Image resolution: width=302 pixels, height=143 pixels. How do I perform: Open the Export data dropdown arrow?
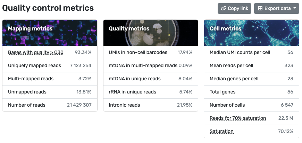(294, 9)
